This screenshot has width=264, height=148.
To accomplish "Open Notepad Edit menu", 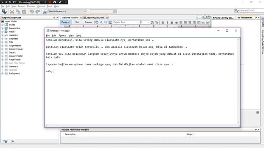I will tap(54, 36).
